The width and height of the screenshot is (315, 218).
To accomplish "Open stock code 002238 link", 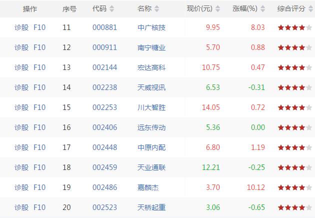I will (x=104, y=87).
